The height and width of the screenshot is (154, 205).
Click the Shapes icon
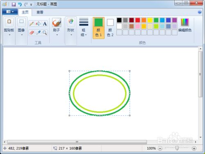point(71,22)
